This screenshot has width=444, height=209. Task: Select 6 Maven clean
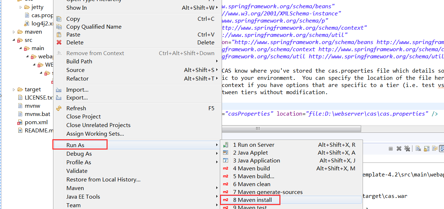point(291,184)
